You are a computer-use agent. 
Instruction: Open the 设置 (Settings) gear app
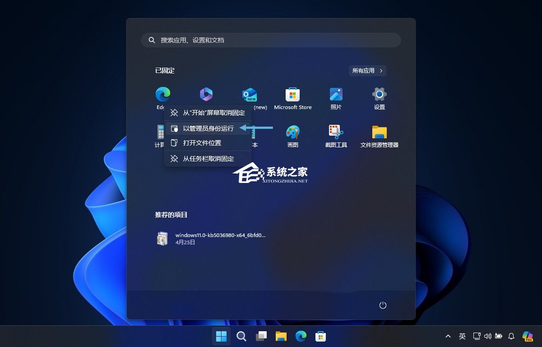pyautogui.click(x=379, y=98)
